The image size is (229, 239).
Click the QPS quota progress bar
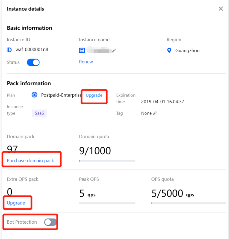coord(188,203)
